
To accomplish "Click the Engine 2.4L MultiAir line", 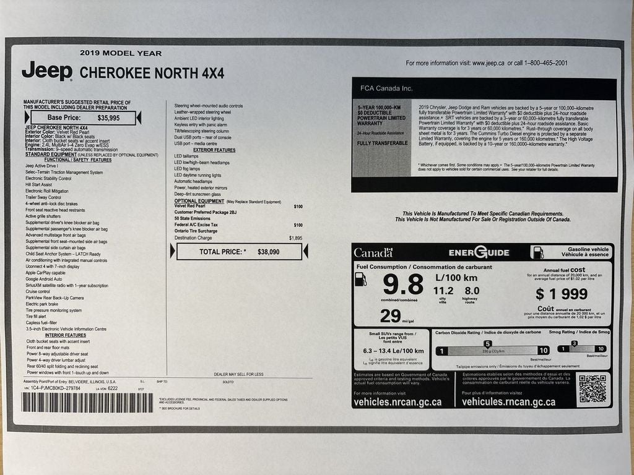I will tap(67, 145).
